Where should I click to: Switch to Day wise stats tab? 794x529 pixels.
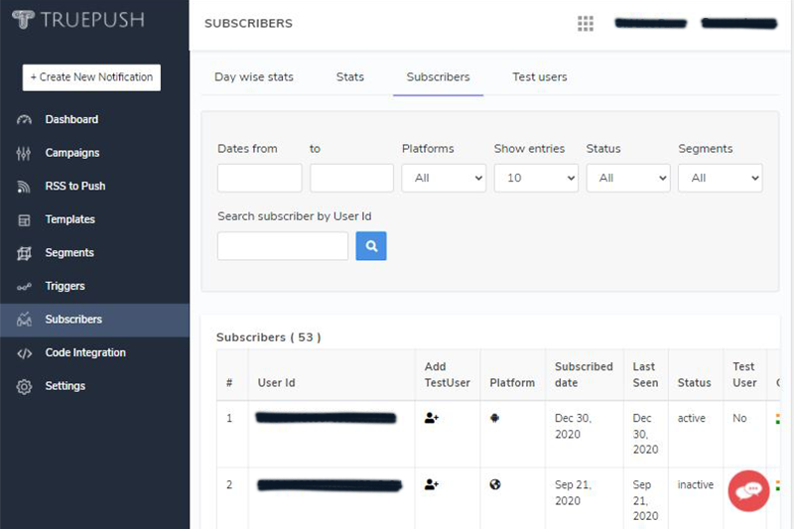pos(254,77)
